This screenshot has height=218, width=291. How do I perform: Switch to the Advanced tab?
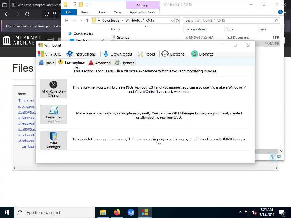pyautogui.click(x=99, y=63)
